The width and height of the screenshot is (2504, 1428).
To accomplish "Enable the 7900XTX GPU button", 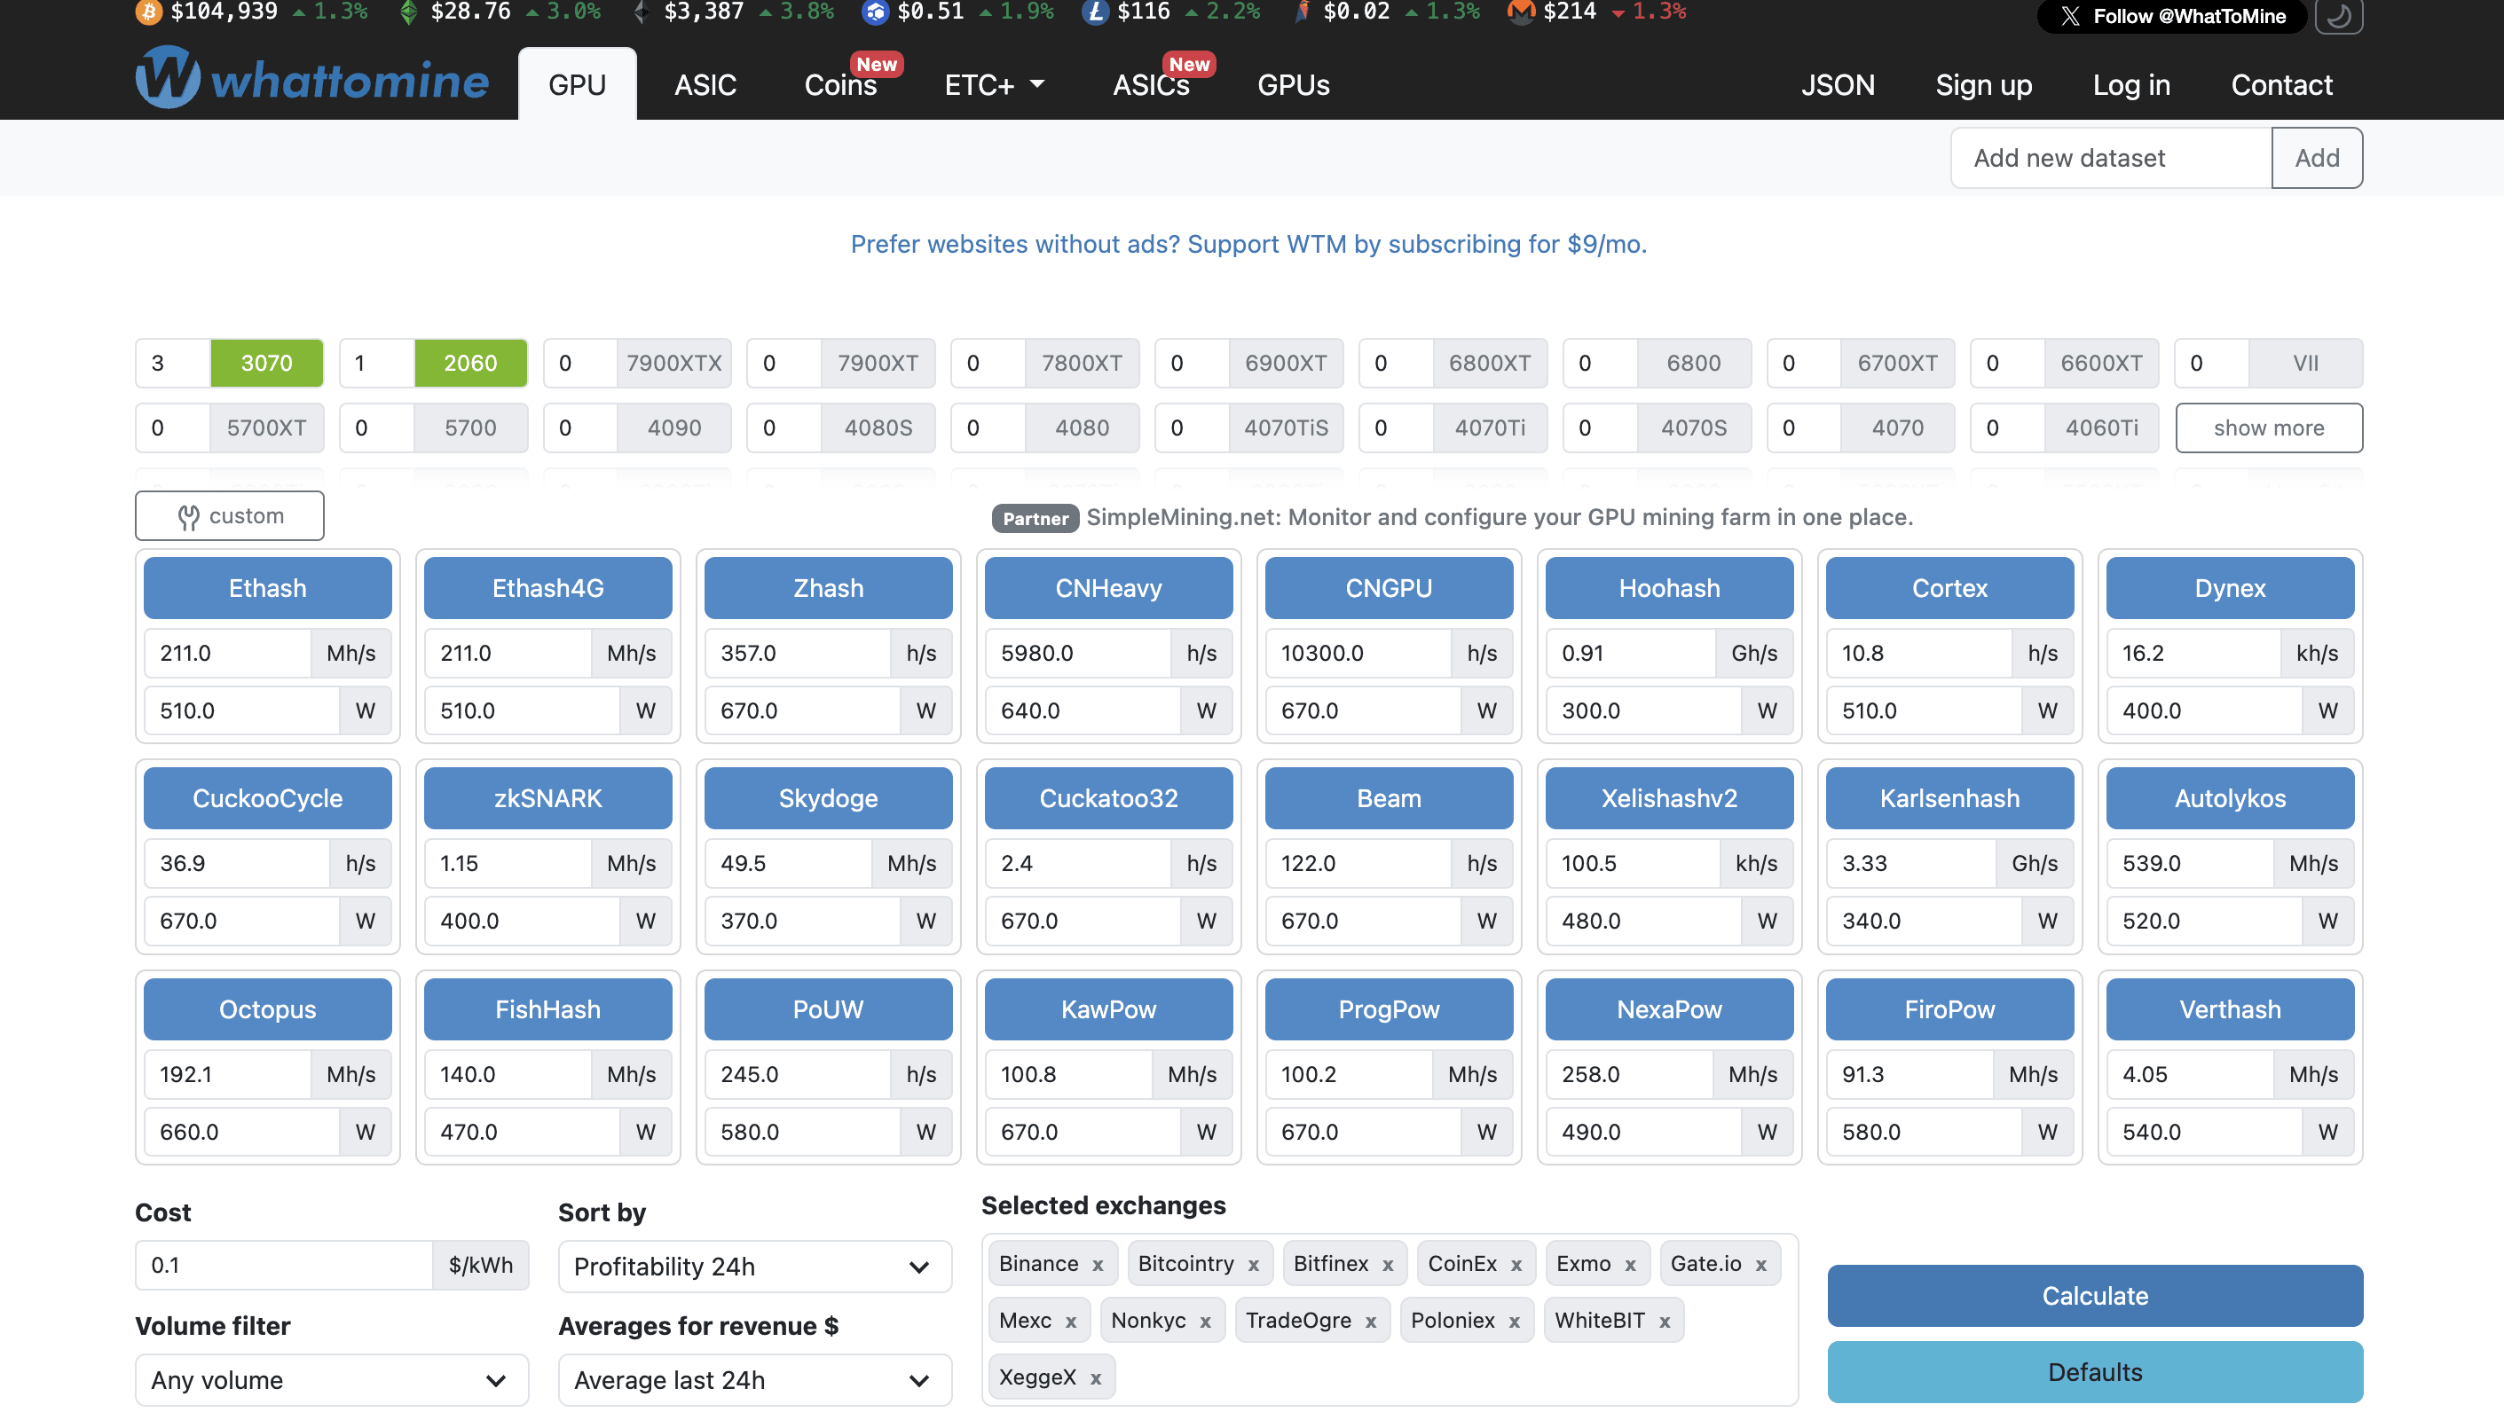I will point(674,363).
